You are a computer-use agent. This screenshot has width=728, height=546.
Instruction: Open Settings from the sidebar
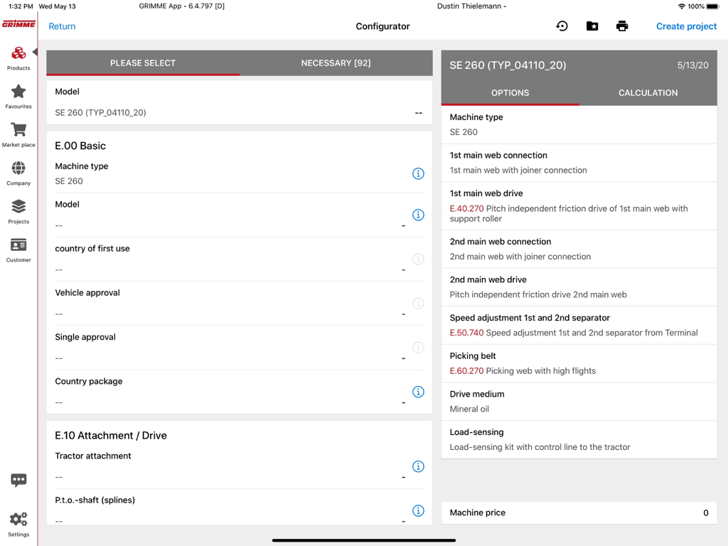18,523
